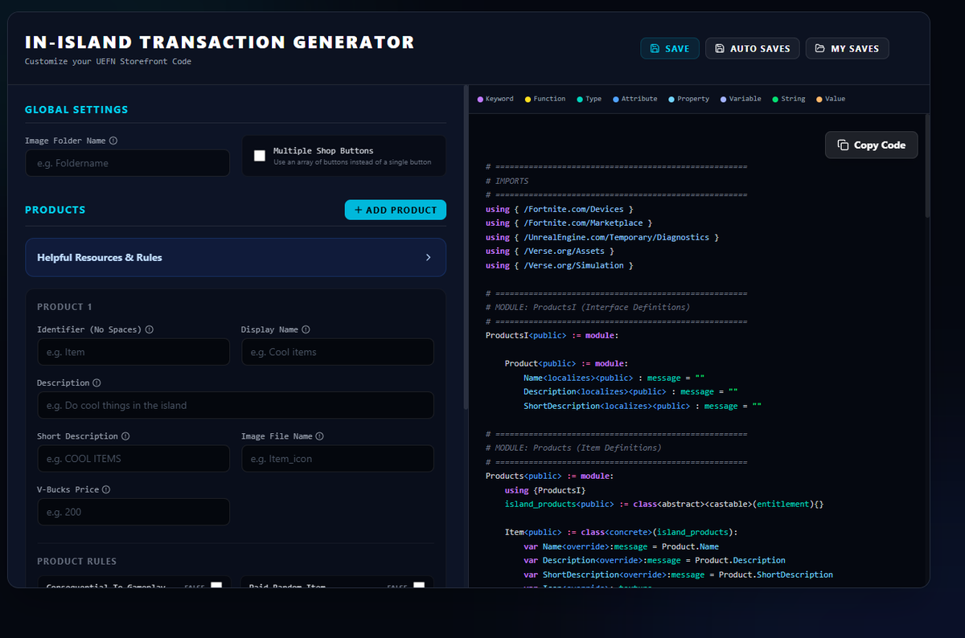Viewport: 965px width, 638px height.
Task: Open My Saves
Action: tap(847, 48)
